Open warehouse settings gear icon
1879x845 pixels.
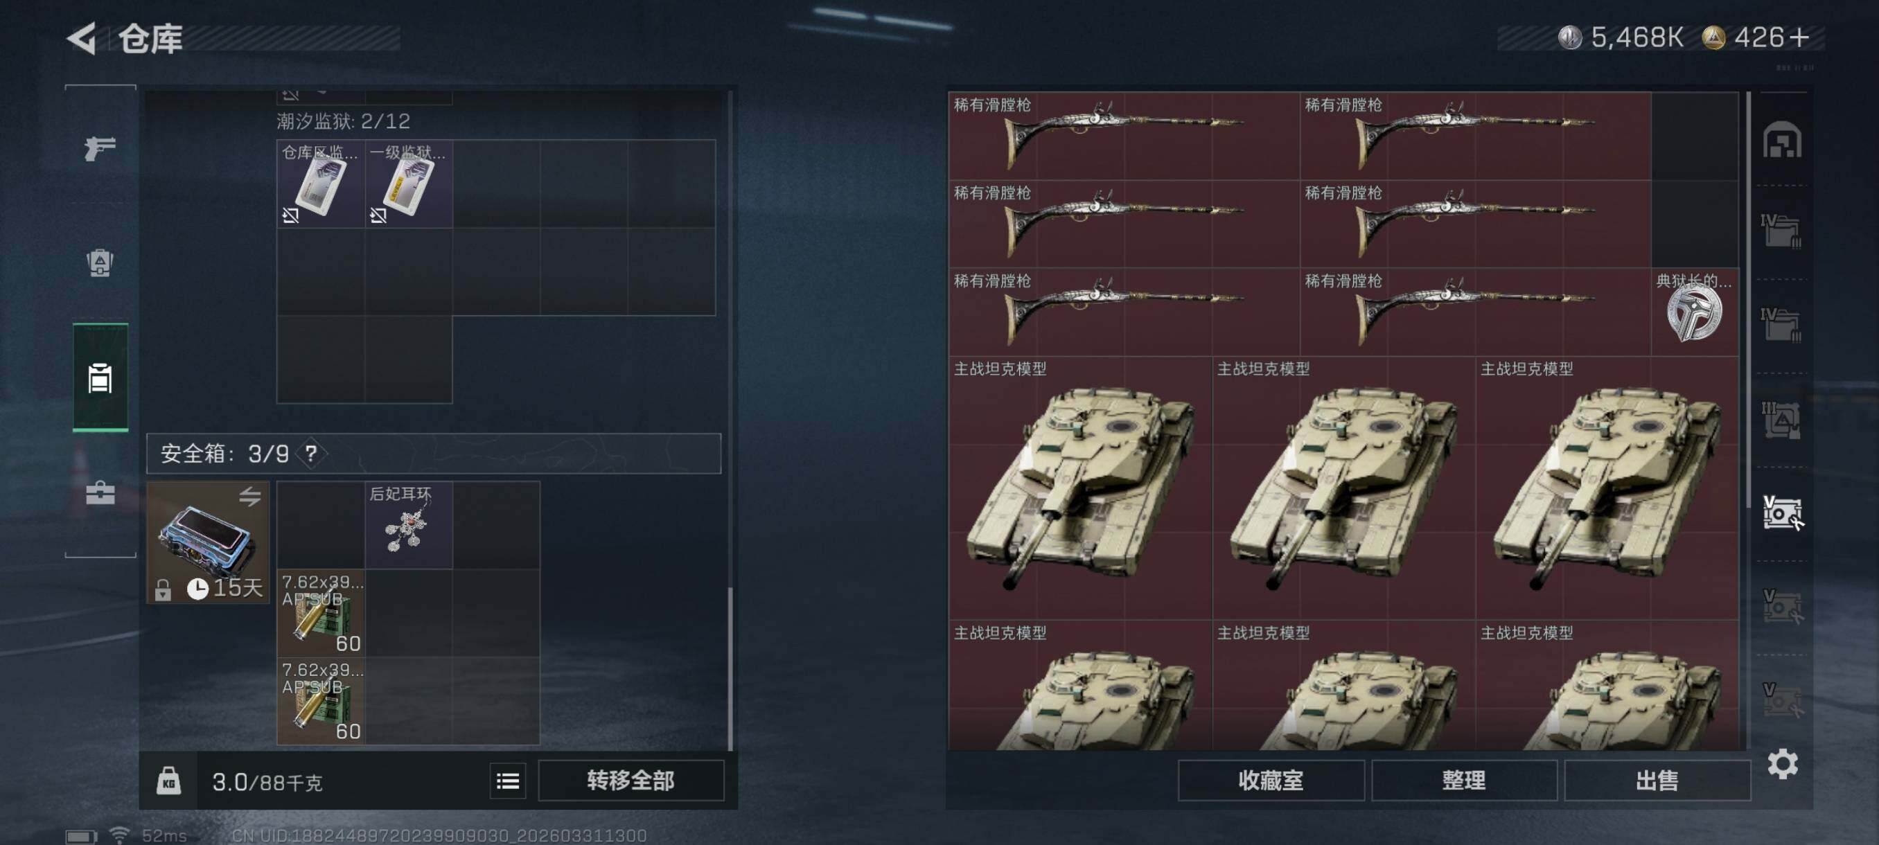[x=1782, y=763]
